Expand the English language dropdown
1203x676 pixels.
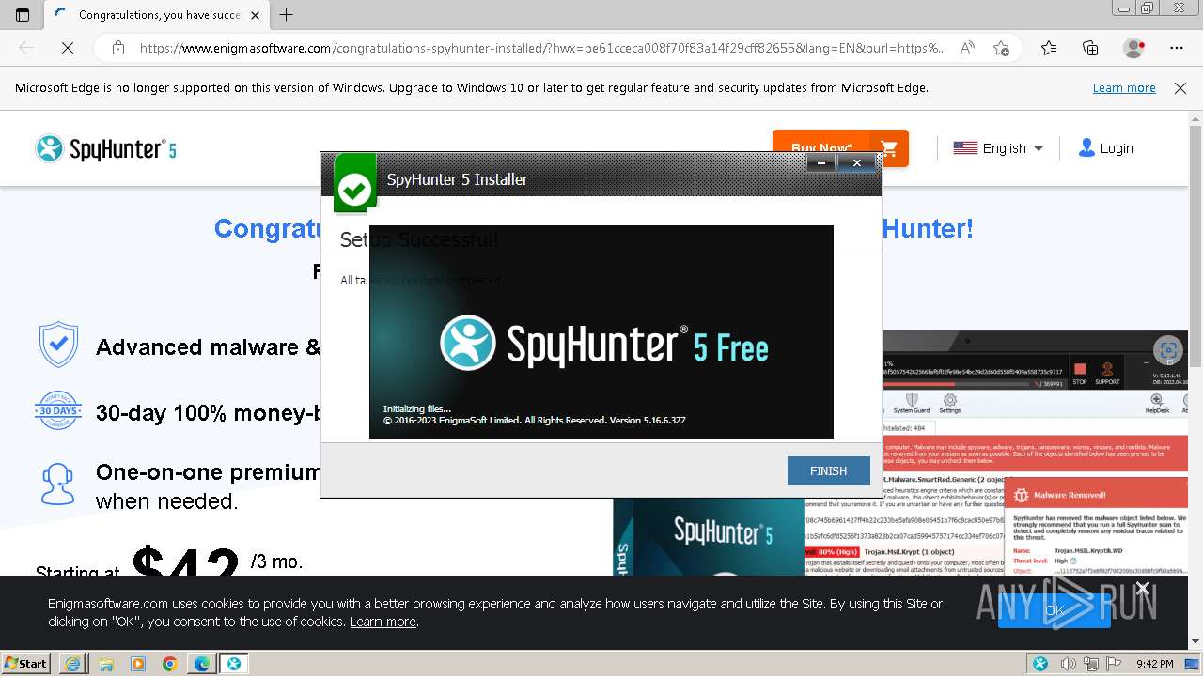998,148
